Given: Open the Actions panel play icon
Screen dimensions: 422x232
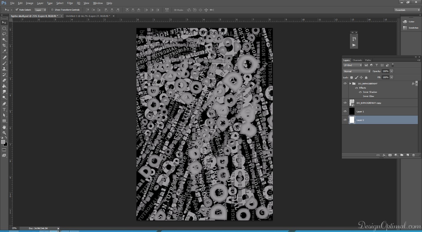Looking at the screenshot, I should [x=354, y=45].
